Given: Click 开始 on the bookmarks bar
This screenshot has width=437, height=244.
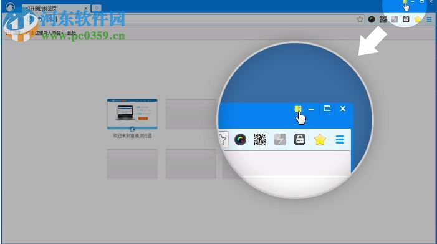Looking at the screenshot, I should click(x=71, y=33).
